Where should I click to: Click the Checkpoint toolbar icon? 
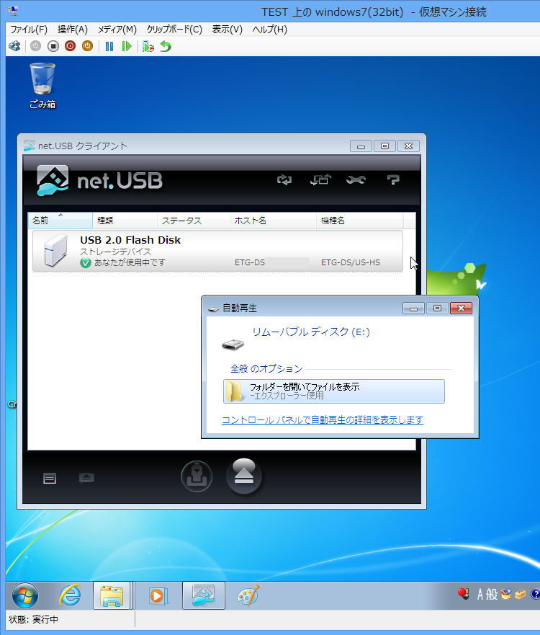coord(148,46)
